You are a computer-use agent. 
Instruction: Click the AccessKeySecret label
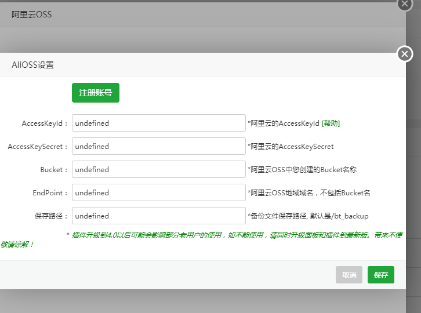pyautogui.click(x=37, y=147)
